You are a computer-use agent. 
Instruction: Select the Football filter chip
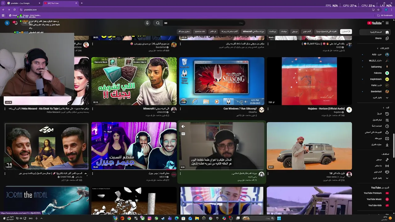point(213,31)
